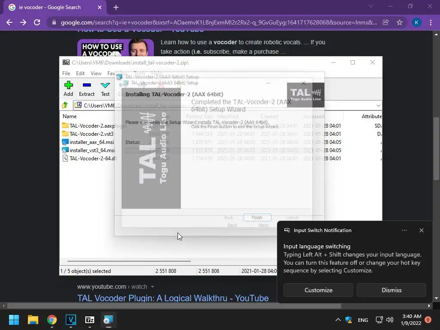The image size is (440, 330).
Task: Click Customize in the input switch notification
Action: click(318, 290)
